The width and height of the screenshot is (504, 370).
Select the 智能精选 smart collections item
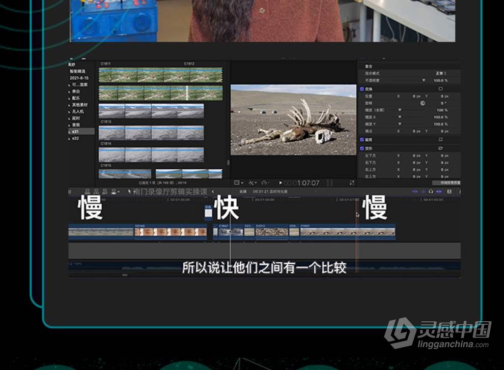(x=77, y=71)
